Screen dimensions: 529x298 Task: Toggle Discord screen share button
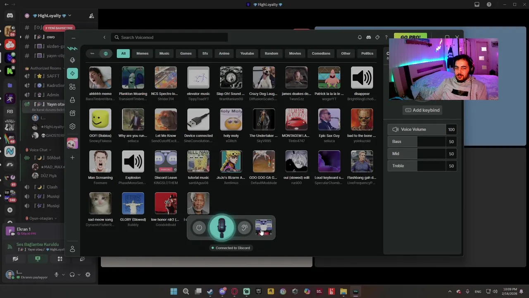pyautogui.click(x=38, y=259)
